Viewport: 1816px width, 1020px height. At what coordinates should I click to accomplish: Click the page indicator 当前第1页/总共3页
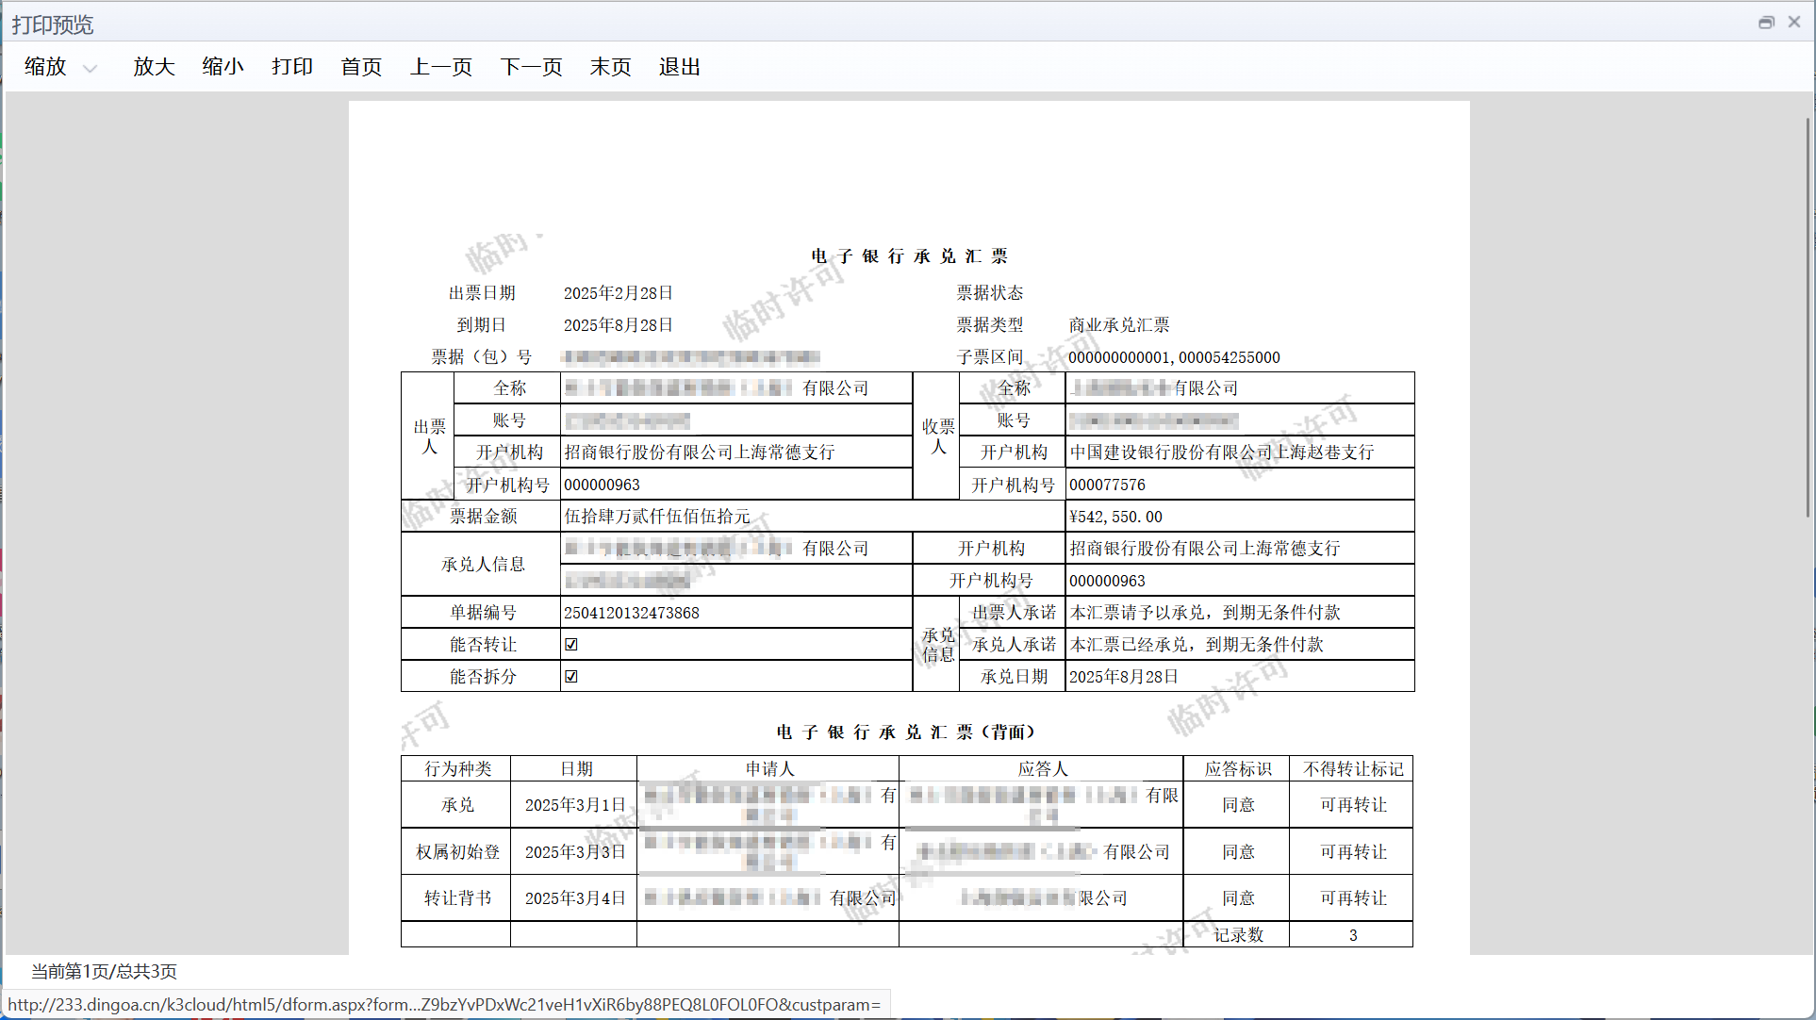[104, 971]
